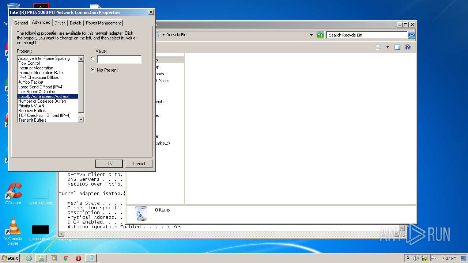The width and height of the screenshot is (468, 263).
Task: Click the property list scroll-down arrow
Action: 81,119
